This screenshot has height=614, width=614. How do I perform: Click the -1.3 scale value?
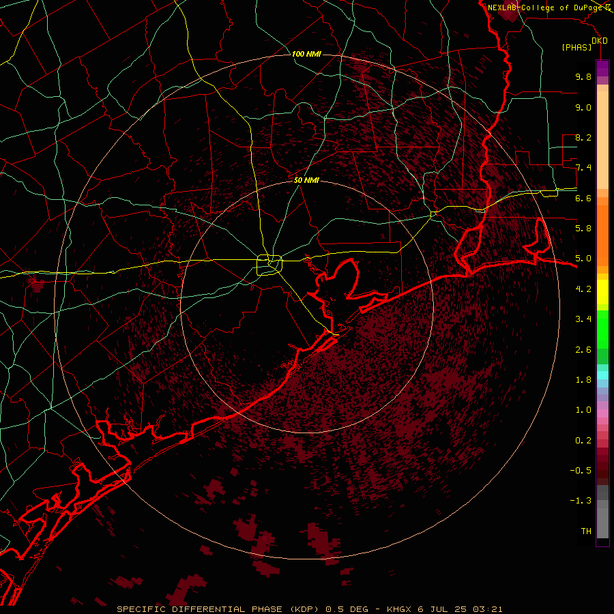tap(581, 501)
